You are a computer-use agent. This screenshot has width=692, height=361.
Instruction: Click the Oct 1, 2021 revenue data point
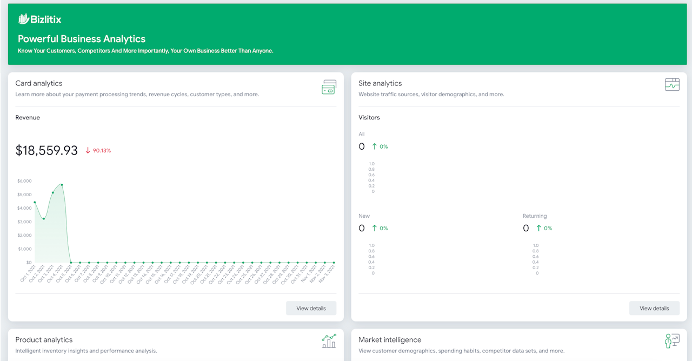click(35, 202)
